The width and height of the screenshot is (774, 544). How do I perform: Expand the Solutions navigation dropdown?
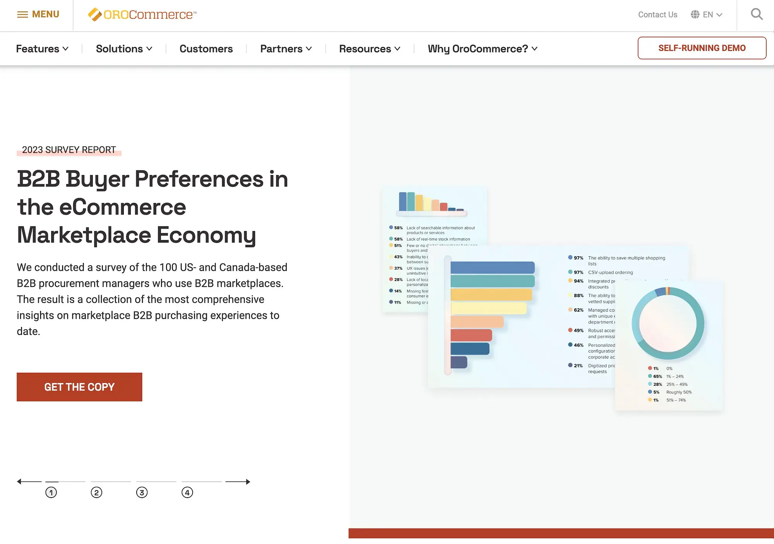point(124,48)
